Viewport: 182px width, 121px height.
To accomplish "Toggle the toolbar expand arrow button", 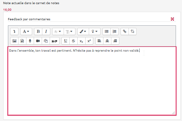I will pyautogui.click(x=14, y=31).
